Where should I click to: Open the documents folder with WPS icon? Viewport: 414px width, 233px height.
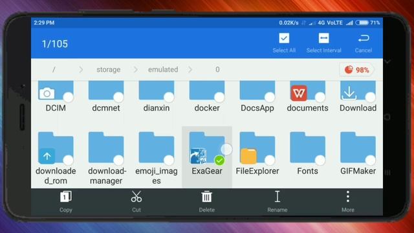click(307, 91)
